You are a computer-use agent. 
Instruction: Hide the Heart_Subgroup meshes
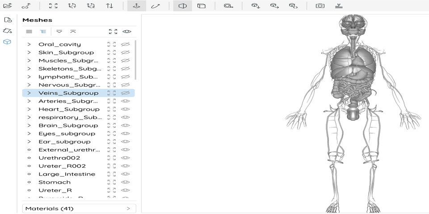point(125,109)
